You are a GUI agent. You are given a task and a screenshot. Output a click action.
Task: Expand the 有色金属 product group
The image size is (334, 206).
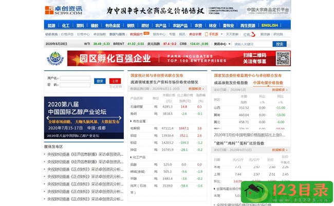pos(140,121)
